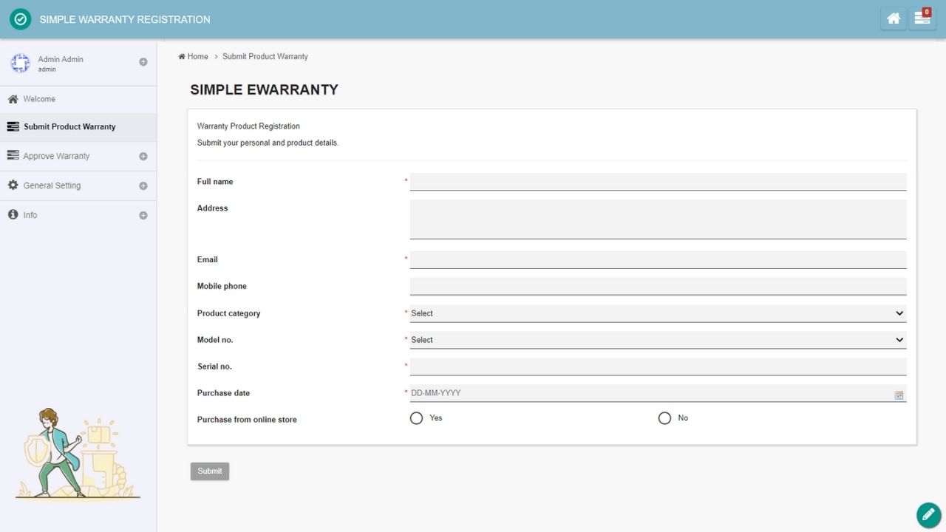Expand the Admin Admin user menu
The image size is (946, 532).
(x=143, y=62)
